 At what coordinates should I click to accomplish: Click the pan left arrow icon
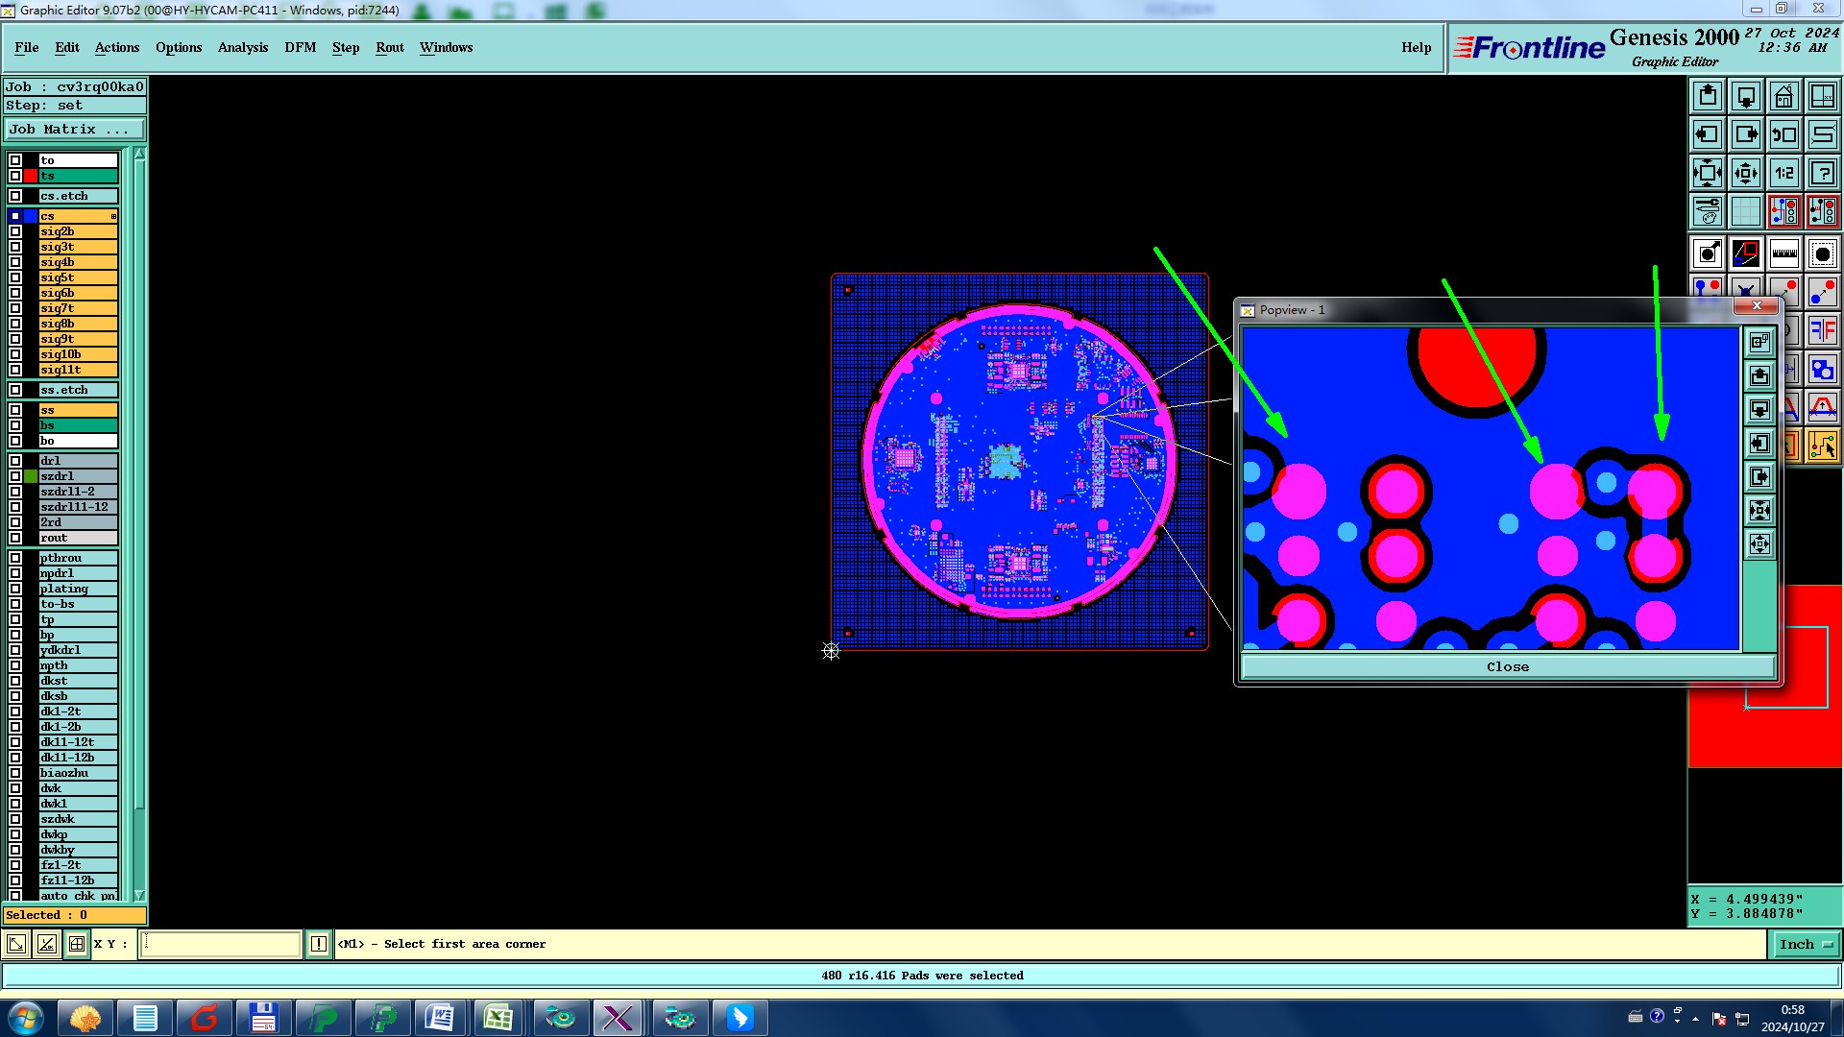pyautogui.click(x=1708, y=134)
